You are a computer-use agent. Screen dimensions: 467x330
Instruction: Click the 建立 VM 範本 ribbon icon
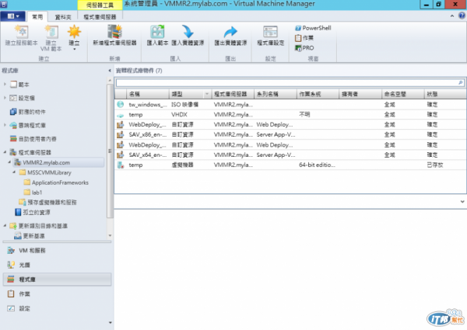[51, 31]
